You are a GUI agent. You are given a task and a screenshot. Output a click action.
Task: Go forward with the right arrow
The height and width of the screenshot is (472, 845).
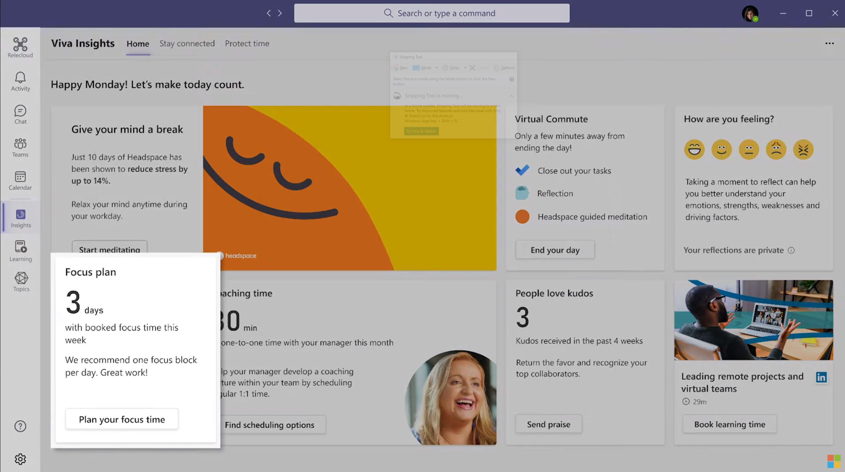280,13
